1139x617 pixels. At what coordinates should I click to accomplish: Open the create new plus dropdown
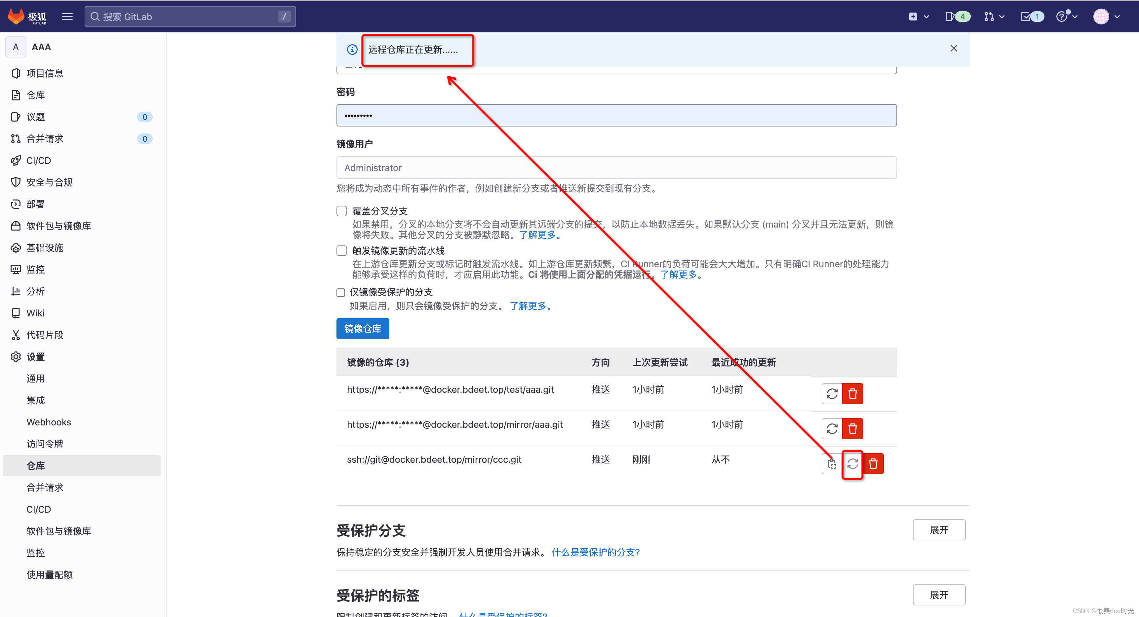919,17
